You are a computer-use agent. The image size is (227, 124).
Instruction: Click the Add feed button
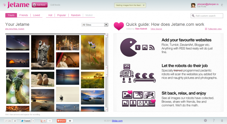pos(40,5)
